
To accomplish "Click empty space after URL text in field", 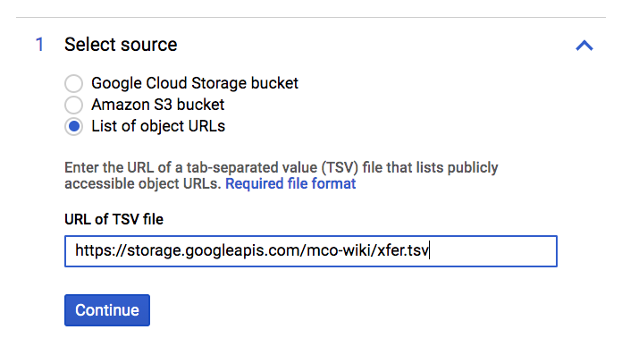I will click(x=492, y=251).
